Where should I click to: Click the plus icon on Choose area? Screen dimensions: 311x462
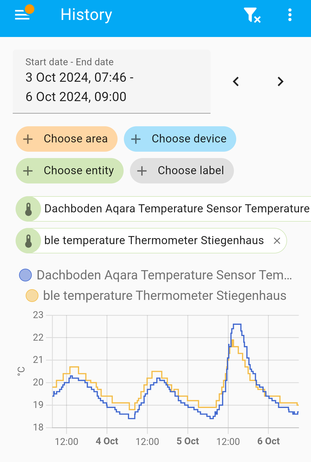28,139
